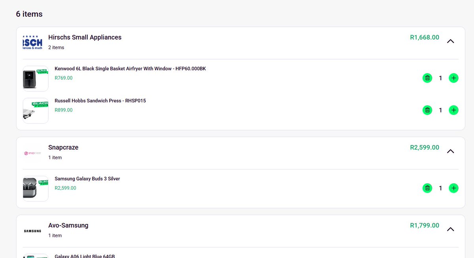Select the Sandwich Press quantity number
The height and width of the screenshot is (258, 474).
(x=441, y=110)
